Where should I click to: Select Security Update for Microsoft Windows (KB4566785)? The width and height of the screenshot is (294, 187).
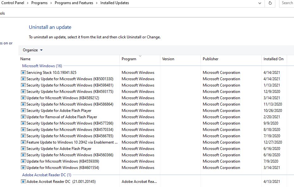pyautogui.click(x=70, y=136)
